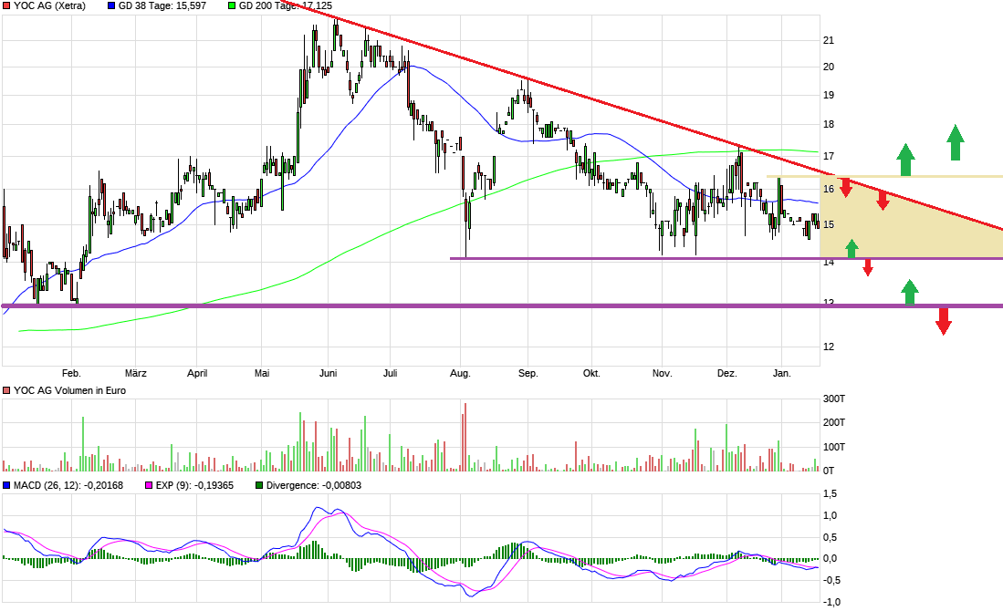Click the tallest green up arrow at far right
This screenshot has width=1003, height=611.
(955, 143)
